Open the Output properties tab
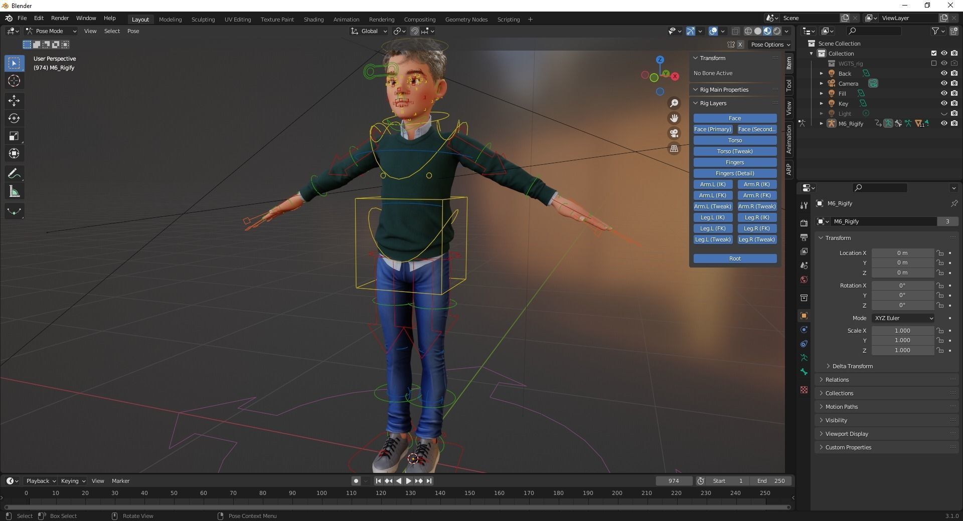 pyautogui.click(x=804, y=237)
